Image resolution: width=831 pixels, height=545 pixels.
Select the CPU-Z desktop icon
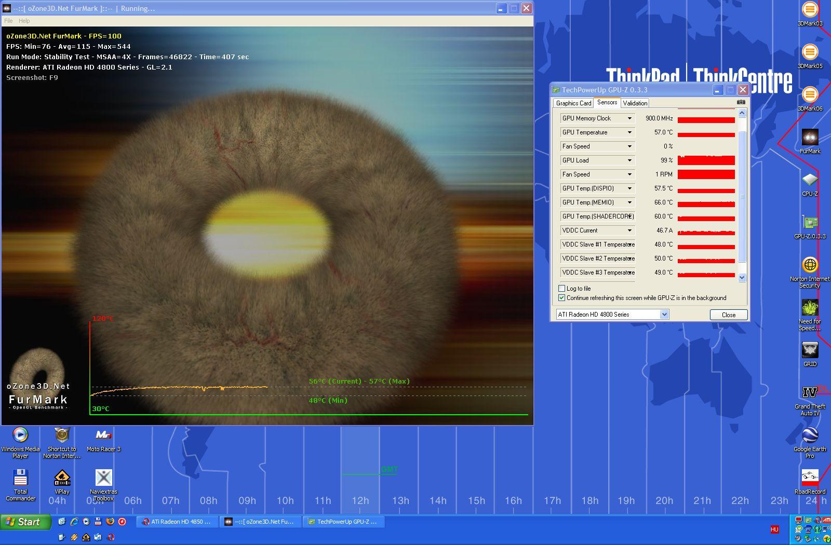tap(810, 184)
